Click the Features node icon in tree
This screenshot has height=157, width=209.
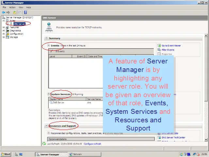(8, 27)
